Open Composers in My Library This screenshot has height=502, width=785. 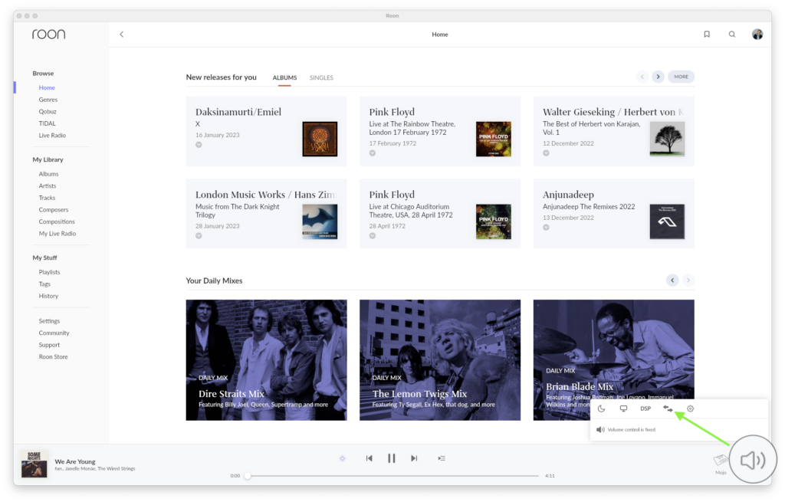click(54, 210)
